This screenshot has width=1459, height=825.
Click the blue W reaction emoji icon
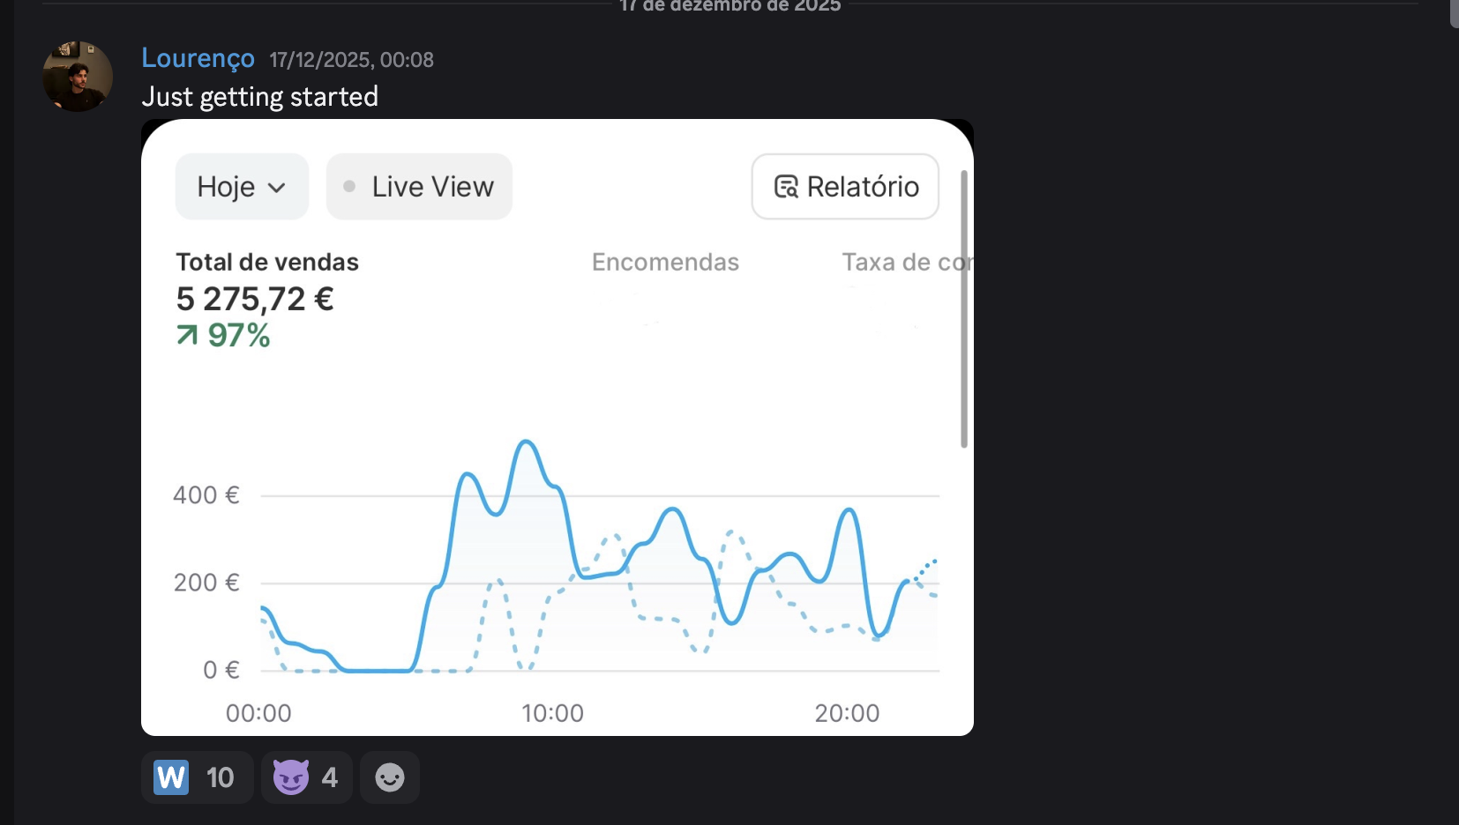173,777
